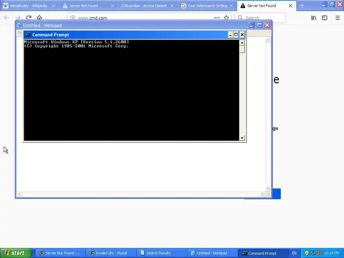Maximize the Command Prompt window

pyautogui.click(x=236, y=35)
